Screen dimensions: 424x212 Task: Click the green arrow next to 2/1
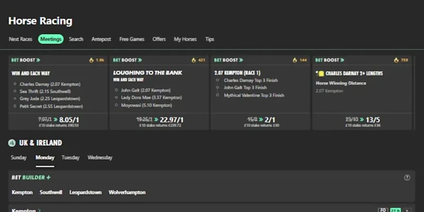[x=261, y=119]
